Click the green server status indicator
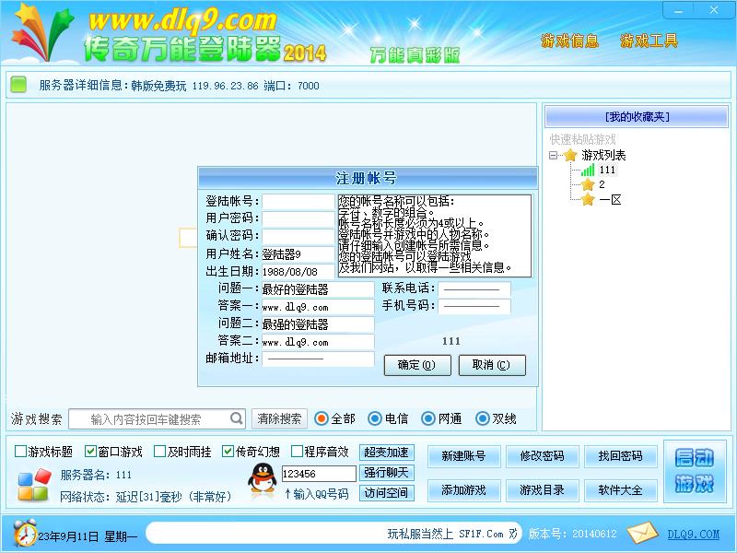This screenshot has width=737, height=553. pyautogui.click(x=18, y=85)
